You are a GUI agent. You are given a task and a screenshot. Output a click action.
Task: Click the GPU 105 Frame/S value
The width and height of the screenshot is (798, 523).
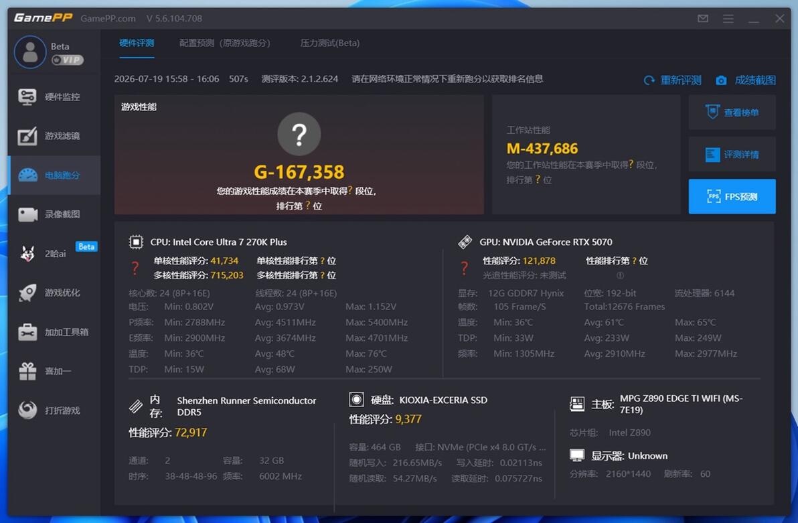click(520, 307)
